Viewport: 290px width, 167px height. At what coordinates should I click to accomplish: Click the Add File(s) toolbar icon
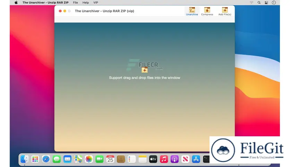coord(225,11)
